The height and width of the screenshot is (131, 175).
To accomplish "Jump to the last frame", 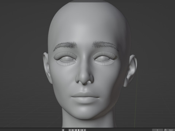I will 85,130.
